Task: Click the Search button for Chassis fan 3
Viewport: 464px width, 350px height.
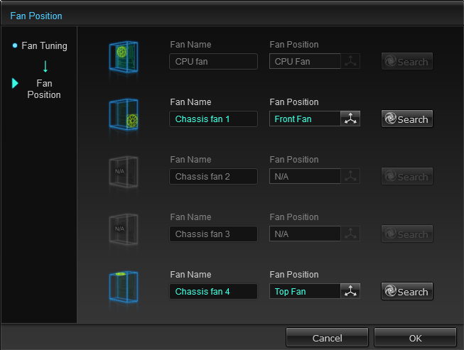Action: click(407, 234)
